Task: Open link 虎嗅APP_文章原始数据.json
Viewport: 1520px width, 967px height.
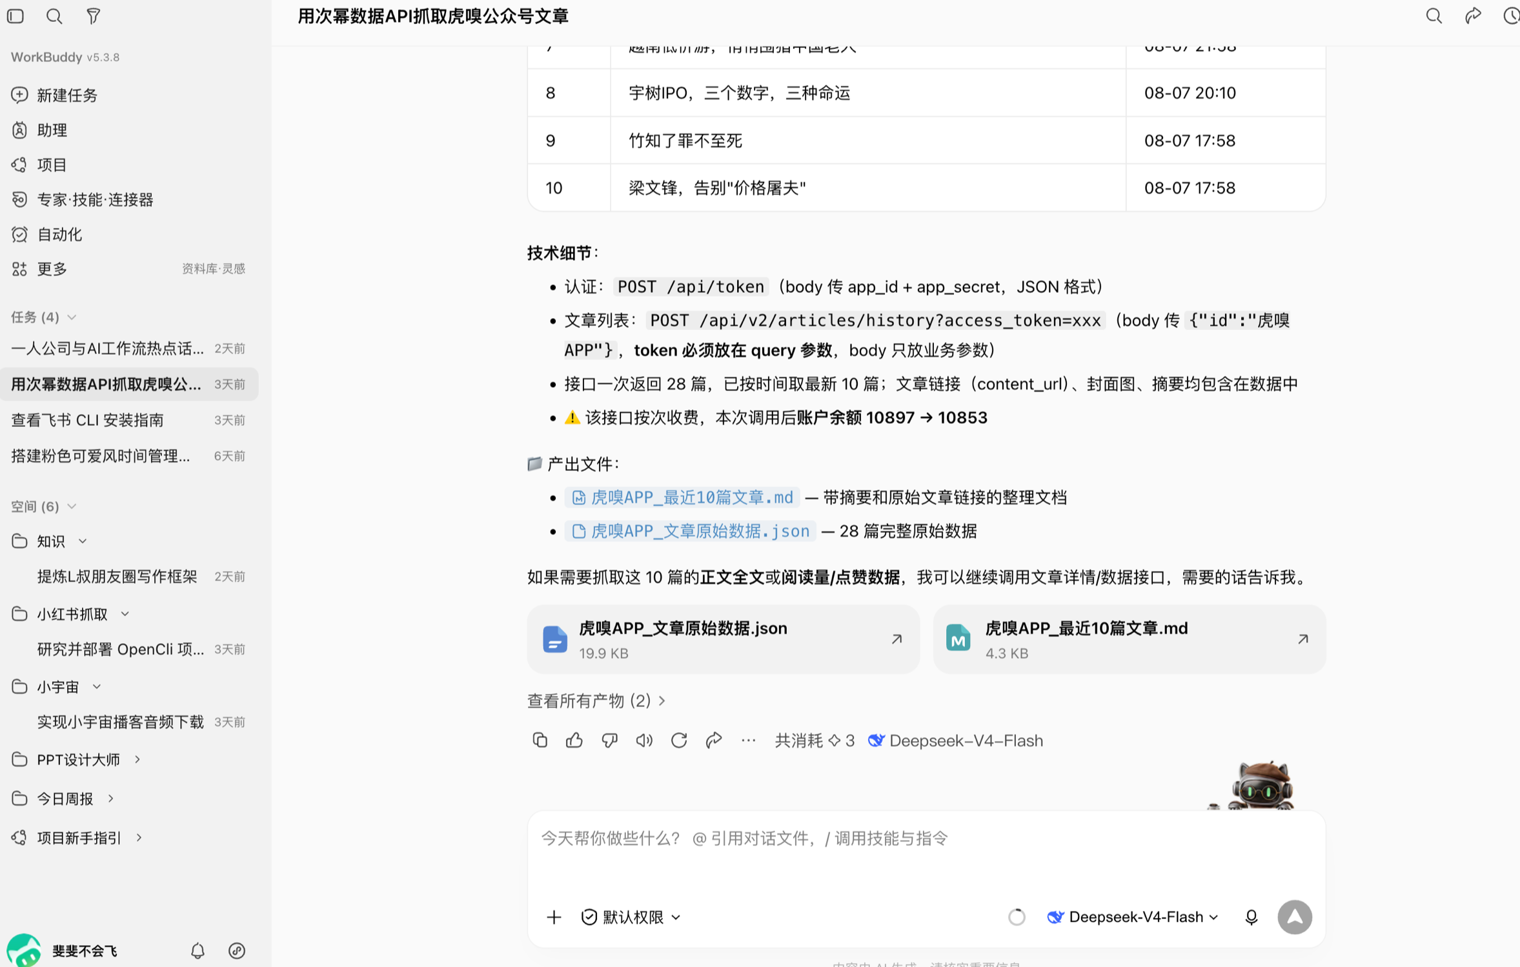Action: pos(690,531)
